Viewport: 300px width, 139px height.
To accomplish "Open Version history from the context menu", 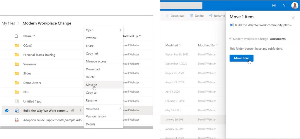I will (104, 116).
